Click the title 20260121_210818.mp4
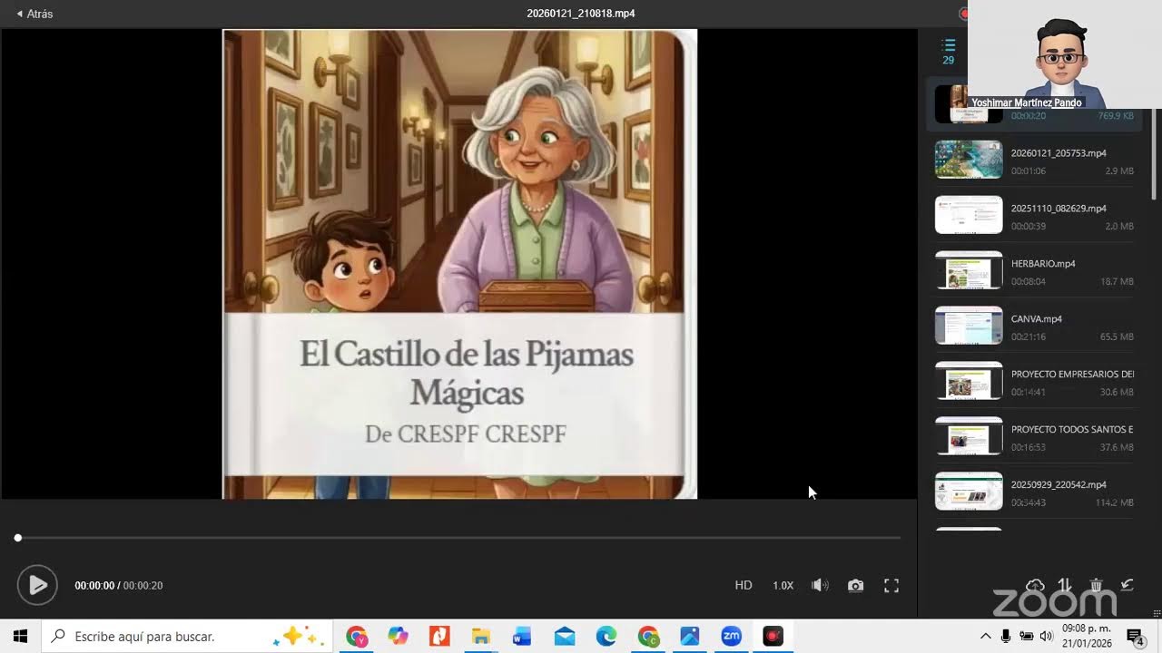The width and height of the screenshot is (1162, 653). coord(581,14)
